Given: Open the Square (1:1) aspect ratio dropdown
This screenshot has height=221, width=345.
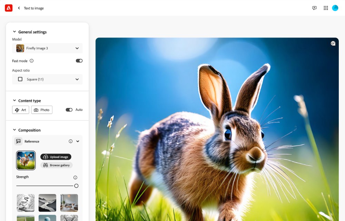Looking at the screenshot, I should click(47, 79).
